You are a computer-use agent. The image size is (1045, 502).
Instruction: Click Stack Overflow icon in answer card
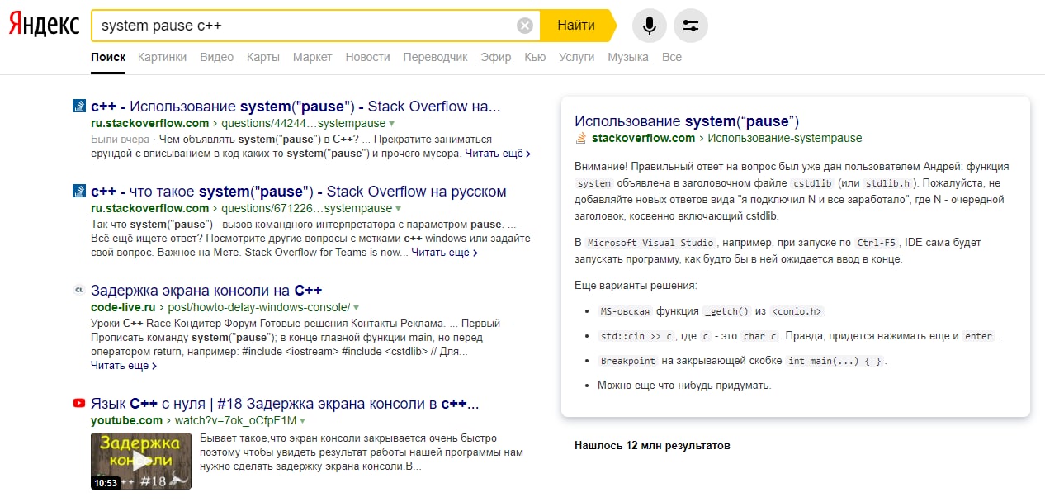pyautogui.click(x=581, y=138)
